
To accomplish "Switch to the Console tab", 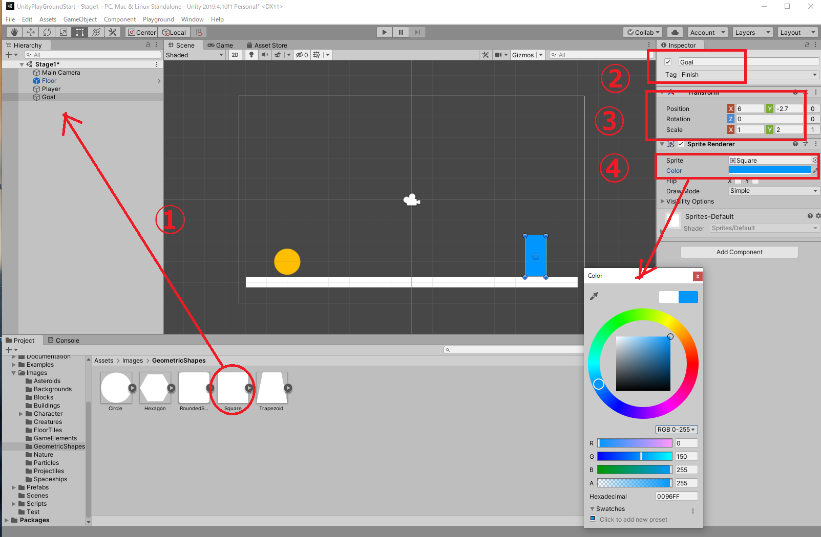I will [x=64, y=341].
